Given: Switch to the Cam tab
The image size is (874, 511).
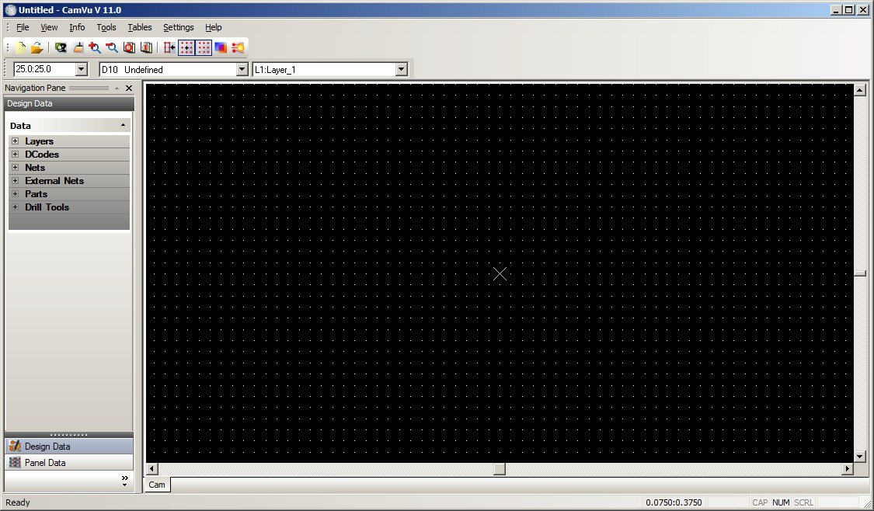Looking at the screenshot, I should click(157, 485).
